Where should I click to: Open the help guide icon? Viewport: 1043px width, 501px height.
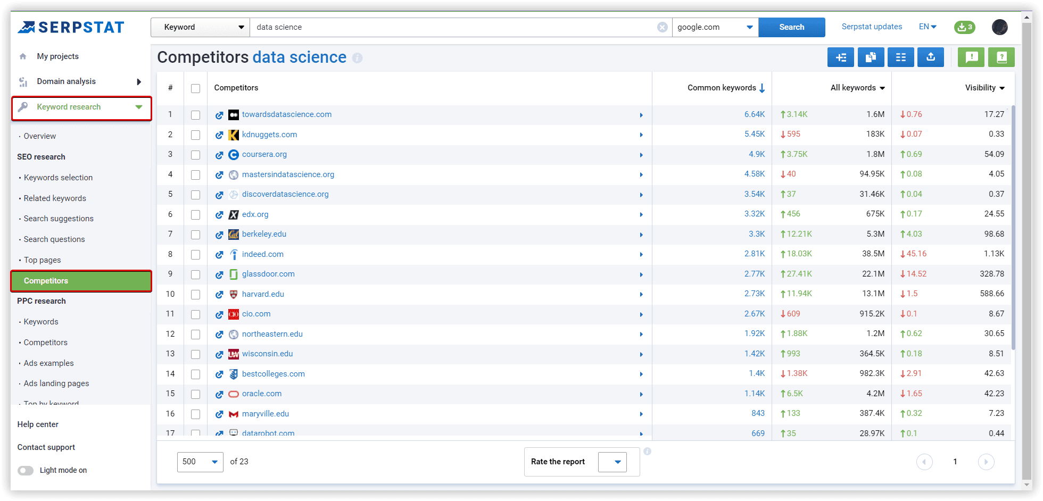click(x=1001, y=57)
